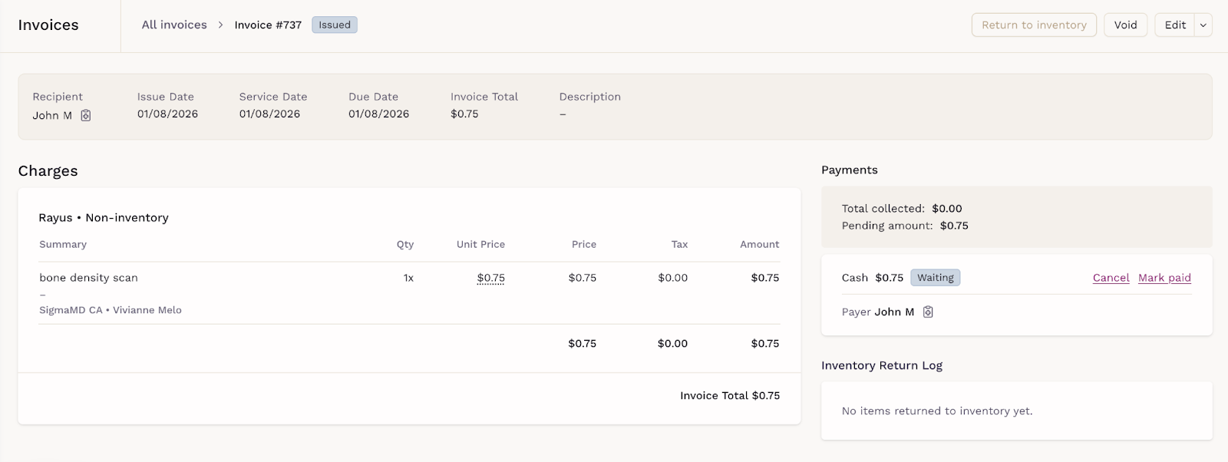The width and height of the screenshot is (1228, 462).
Task: Open the Invoices section heading
Action: pos(48,25)
